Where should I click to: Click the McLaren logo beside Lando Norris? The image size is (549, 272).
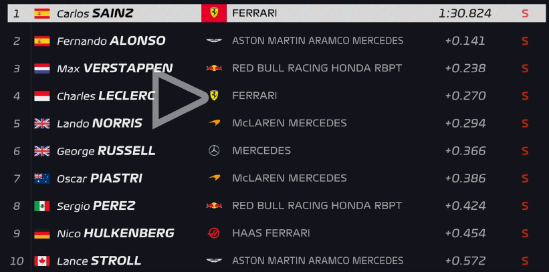coord(214,123)
